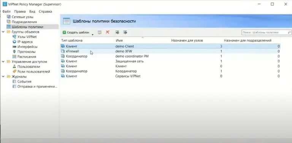Screen dimensions: 292x143
Task: Select the demo Client template row
Action: pos(170,46)
